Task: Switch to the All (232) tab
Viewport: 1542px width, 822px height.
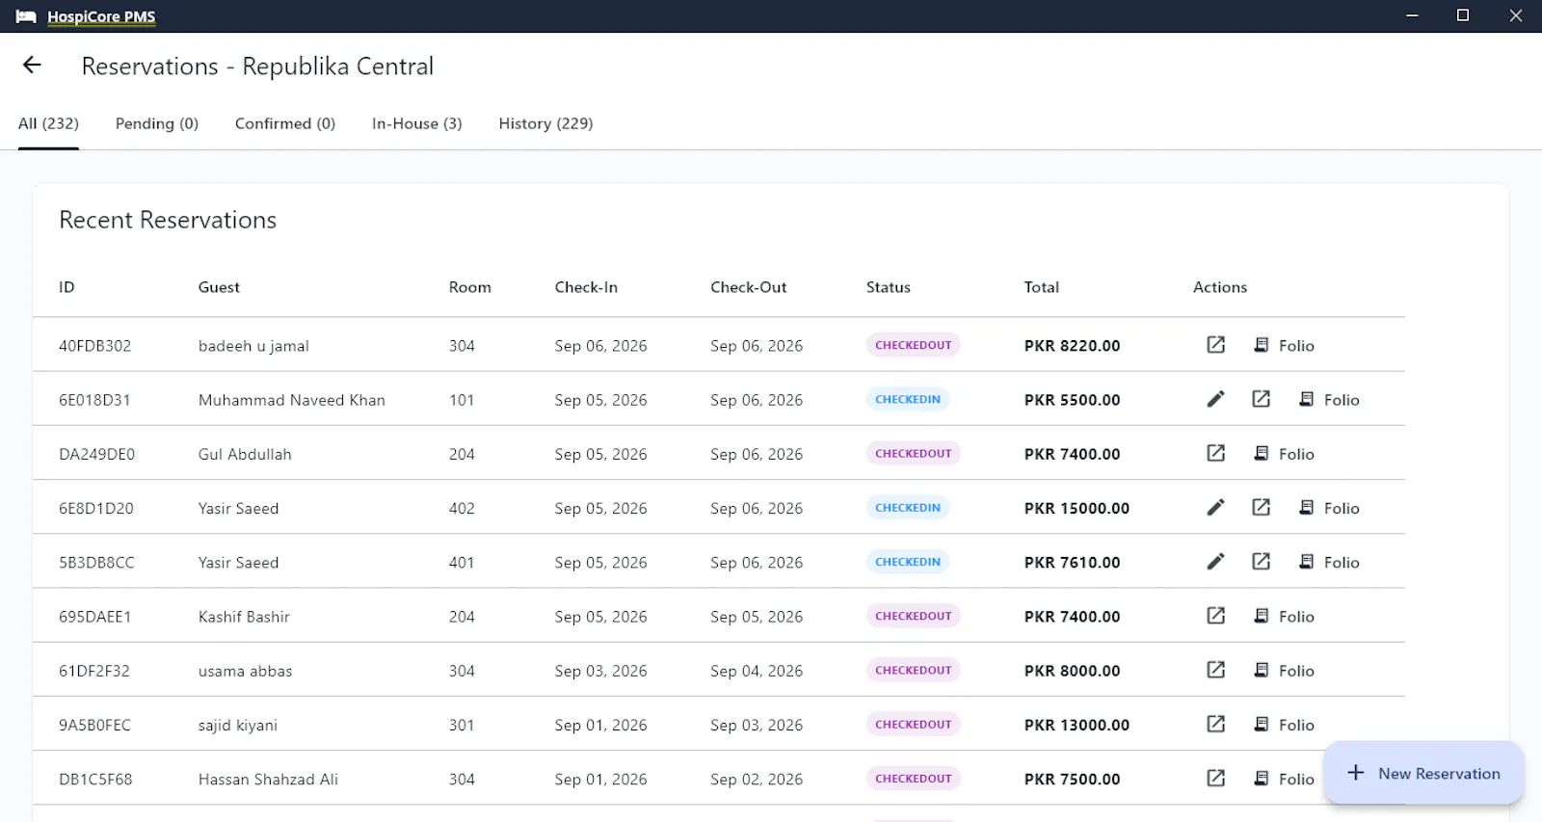Action: [x=48, y=123]
